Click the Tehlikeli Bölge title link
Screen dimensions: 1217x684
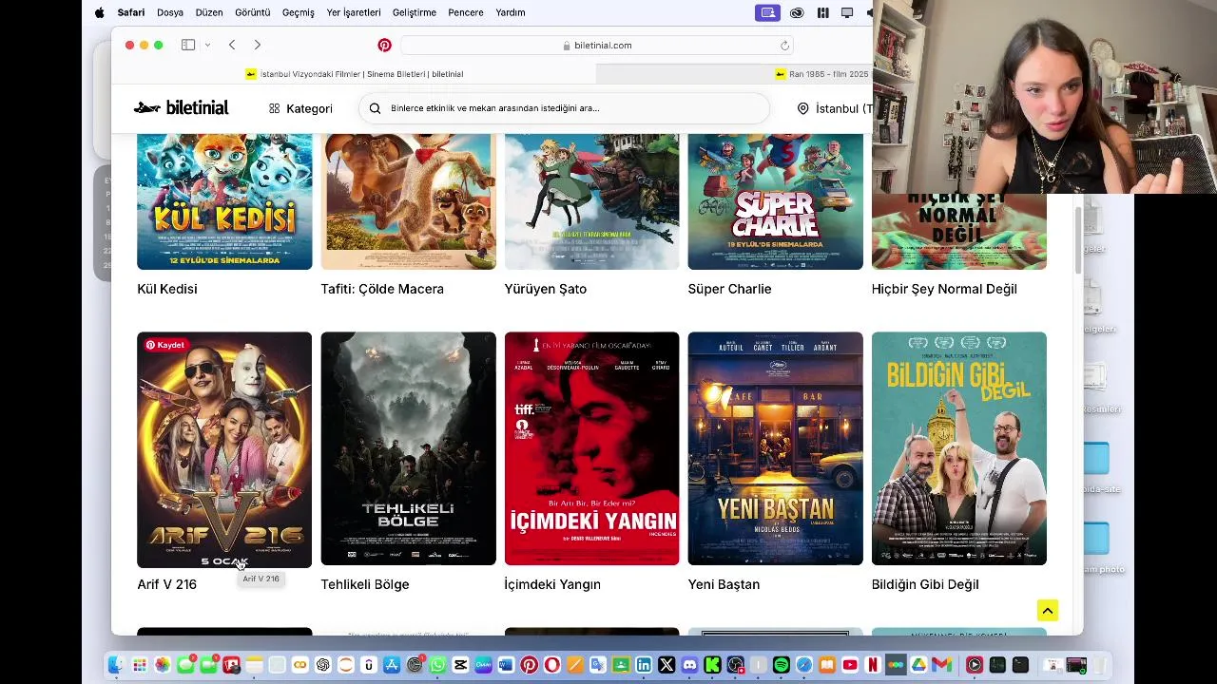[x=365, y=584]
